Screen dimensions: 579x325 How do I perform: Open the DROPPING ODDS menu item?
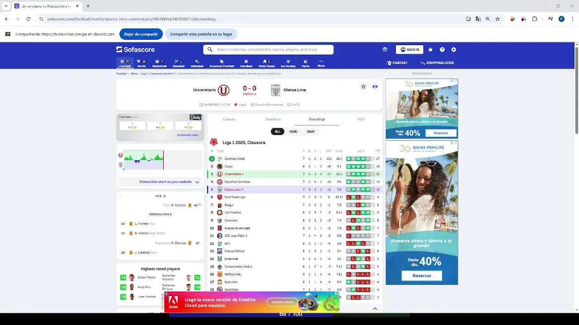coord(437,63)
